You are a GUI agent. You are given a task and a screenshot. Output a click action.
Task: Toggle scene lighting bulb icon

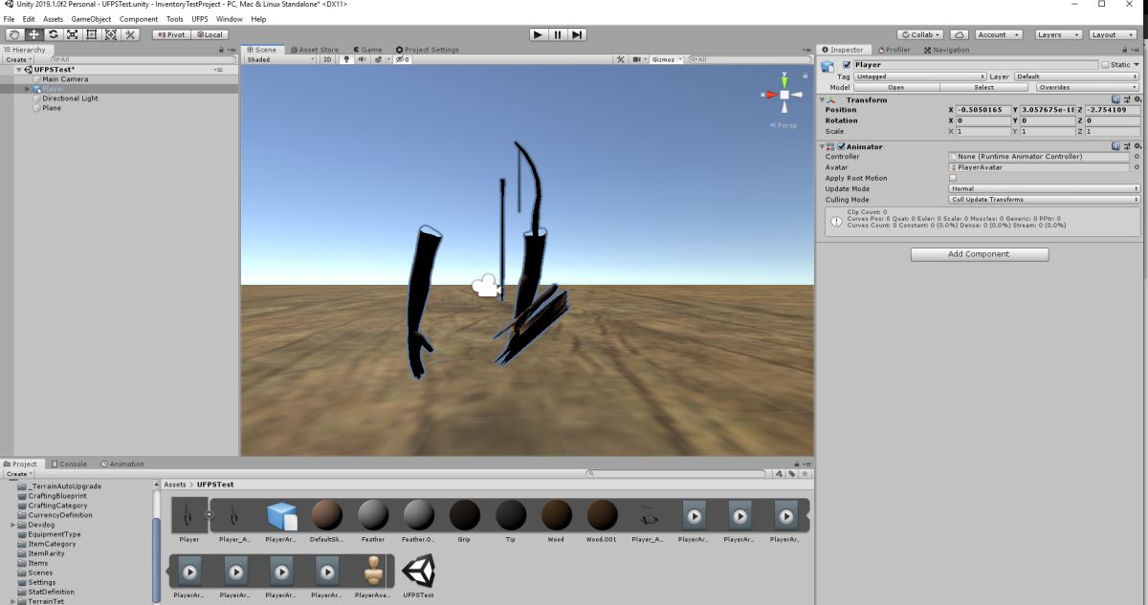pos(348,59)
